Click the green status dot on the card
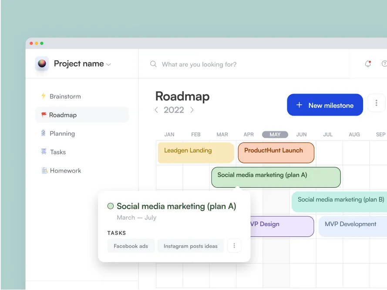The image size is (387, 290). pos(111,206)
